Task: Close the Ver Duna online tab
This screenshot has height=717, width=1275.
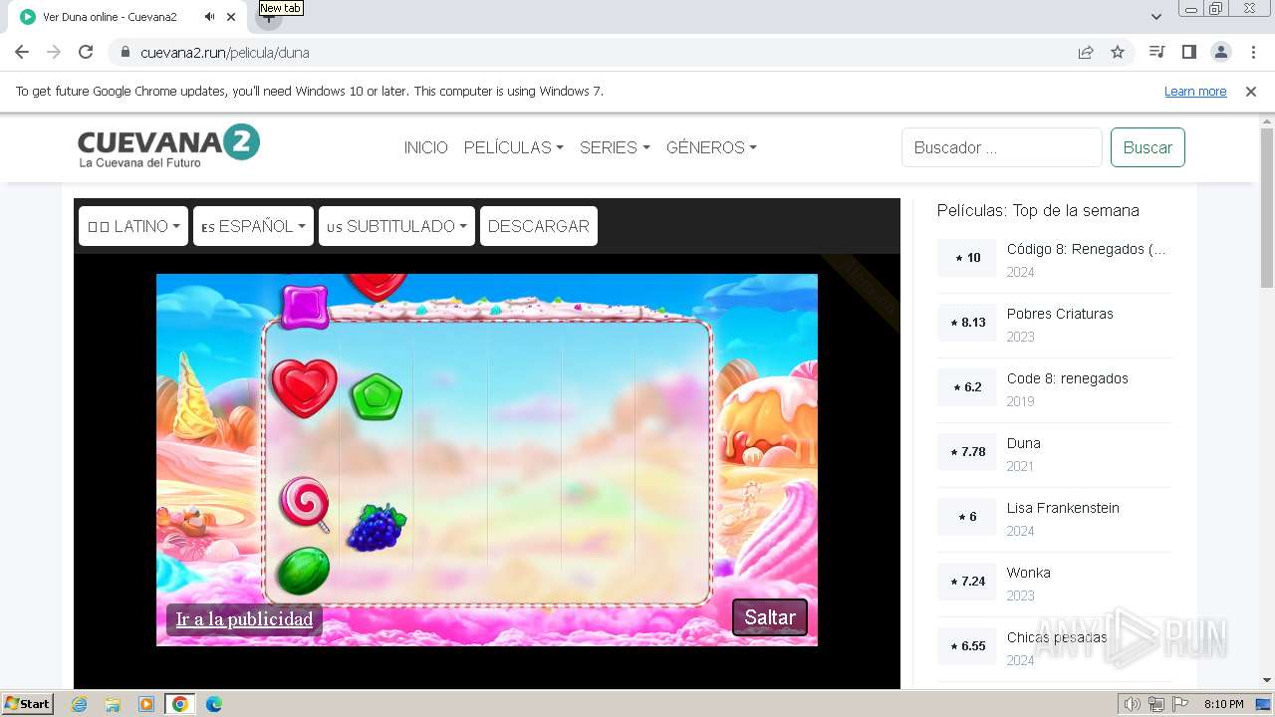Action: (x=232, y=17)
